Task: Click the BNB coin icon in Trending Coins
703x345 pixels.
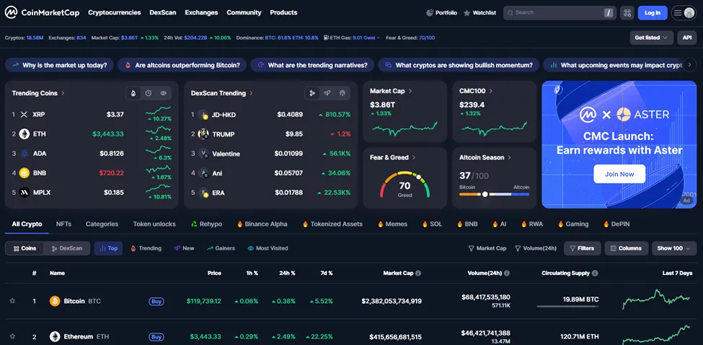Action: 25,172
